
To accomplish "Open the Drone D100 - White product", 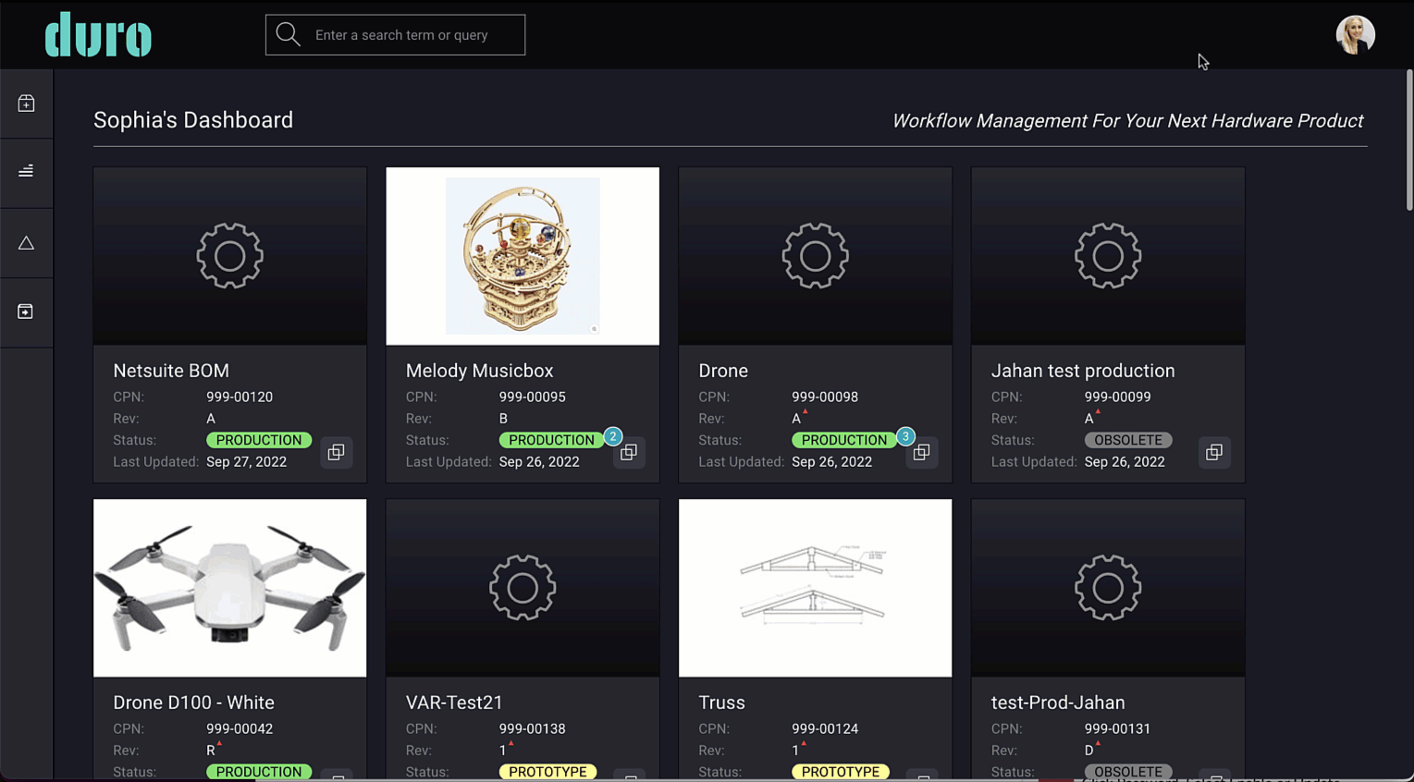I will coord(193,703).
